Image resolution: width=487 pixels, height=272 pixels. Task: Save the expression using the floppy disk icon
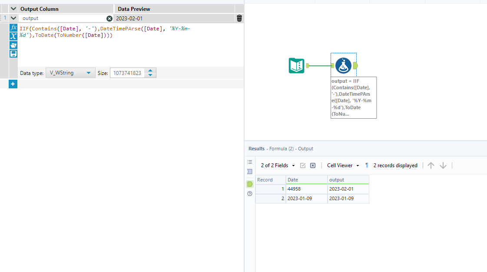pos(13,53)
